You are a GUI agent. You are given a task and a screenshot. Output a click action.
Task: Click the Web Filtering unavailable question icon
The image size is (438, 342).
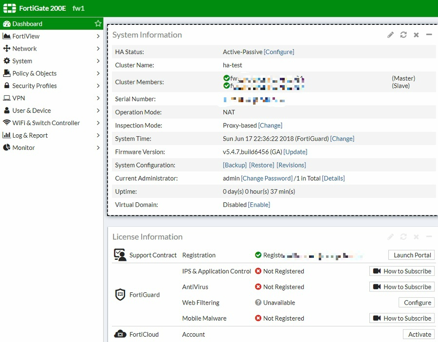258,303
